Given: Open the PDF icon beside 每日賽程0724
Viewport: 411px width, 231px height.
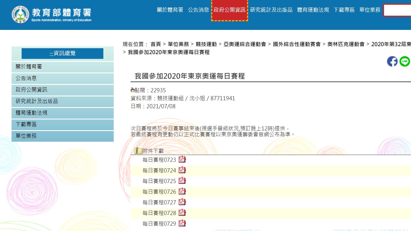Looking at the screenshot, I should (x=182, y=170).
